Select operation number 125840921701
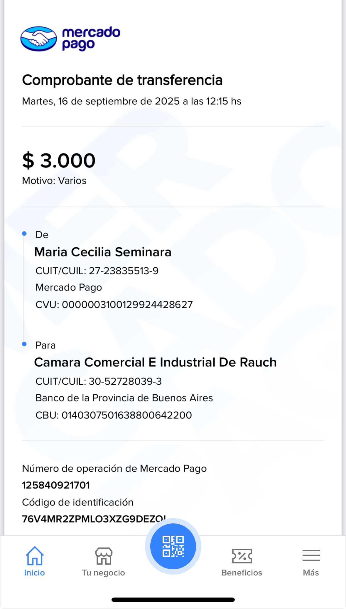The height and width of the screenshot is (609, 346). pos(56,485)
